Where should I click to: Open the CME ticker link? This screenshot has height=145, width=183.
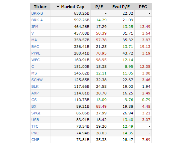[35, 140]
